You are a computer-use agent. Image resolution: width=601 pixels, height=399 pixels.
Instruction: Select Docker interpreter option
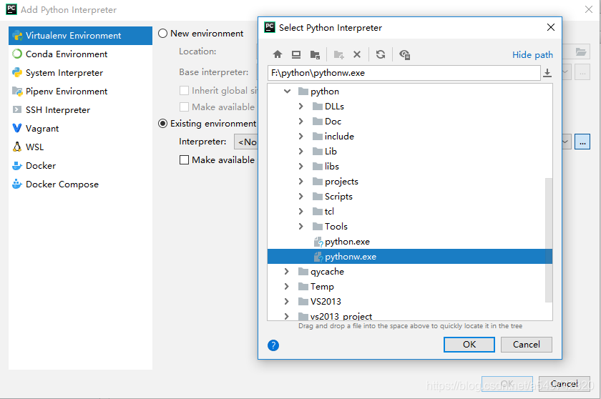coord(80,165)
